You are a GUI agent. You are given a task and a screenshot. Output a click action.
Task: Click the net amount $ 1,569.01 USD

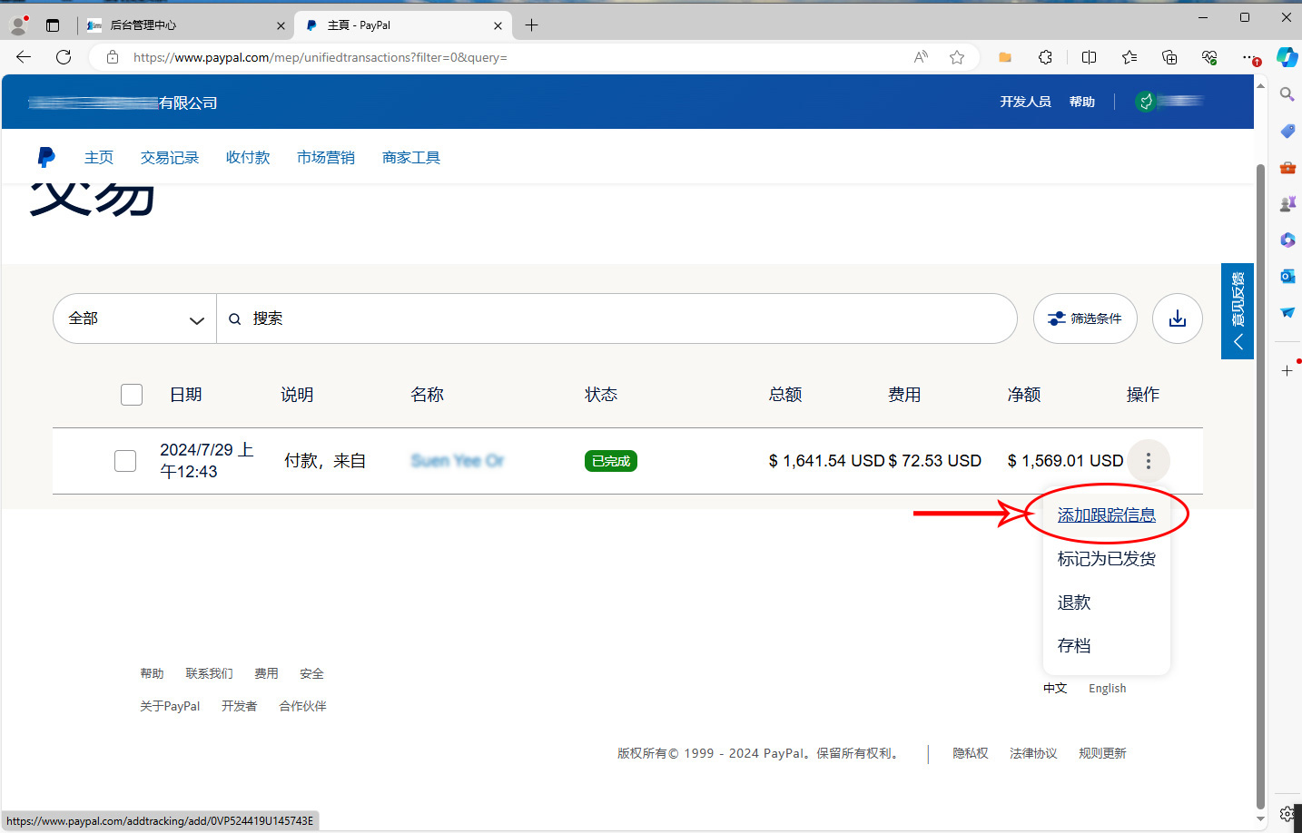tap(1065, 461)
